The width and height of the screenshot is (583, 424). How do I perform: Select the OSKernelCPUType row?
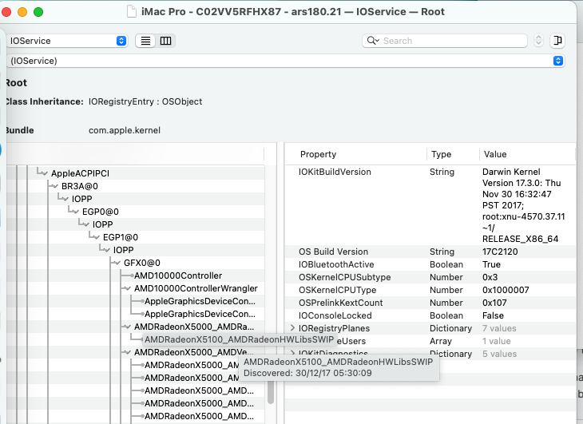[x=430, y=290]
